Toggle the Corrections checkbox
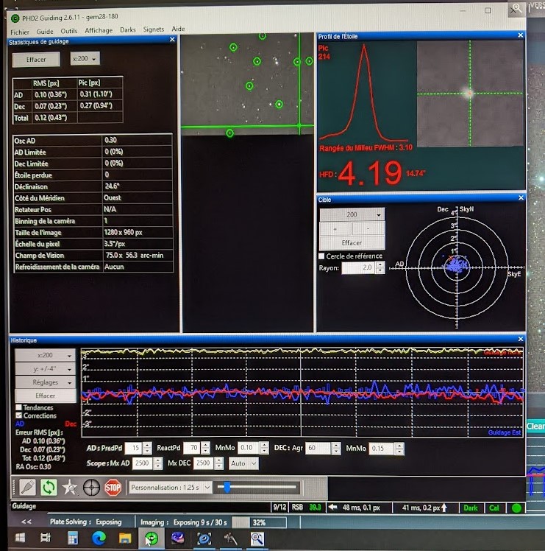The height and width of the screenshot is (551, 545). click(18, 415)
